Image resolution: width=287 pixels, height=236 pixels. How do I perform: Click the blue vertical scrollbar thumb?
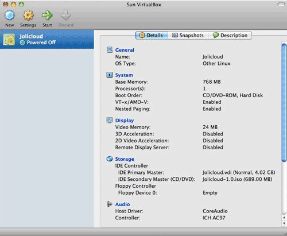click(x=284, y=103)
